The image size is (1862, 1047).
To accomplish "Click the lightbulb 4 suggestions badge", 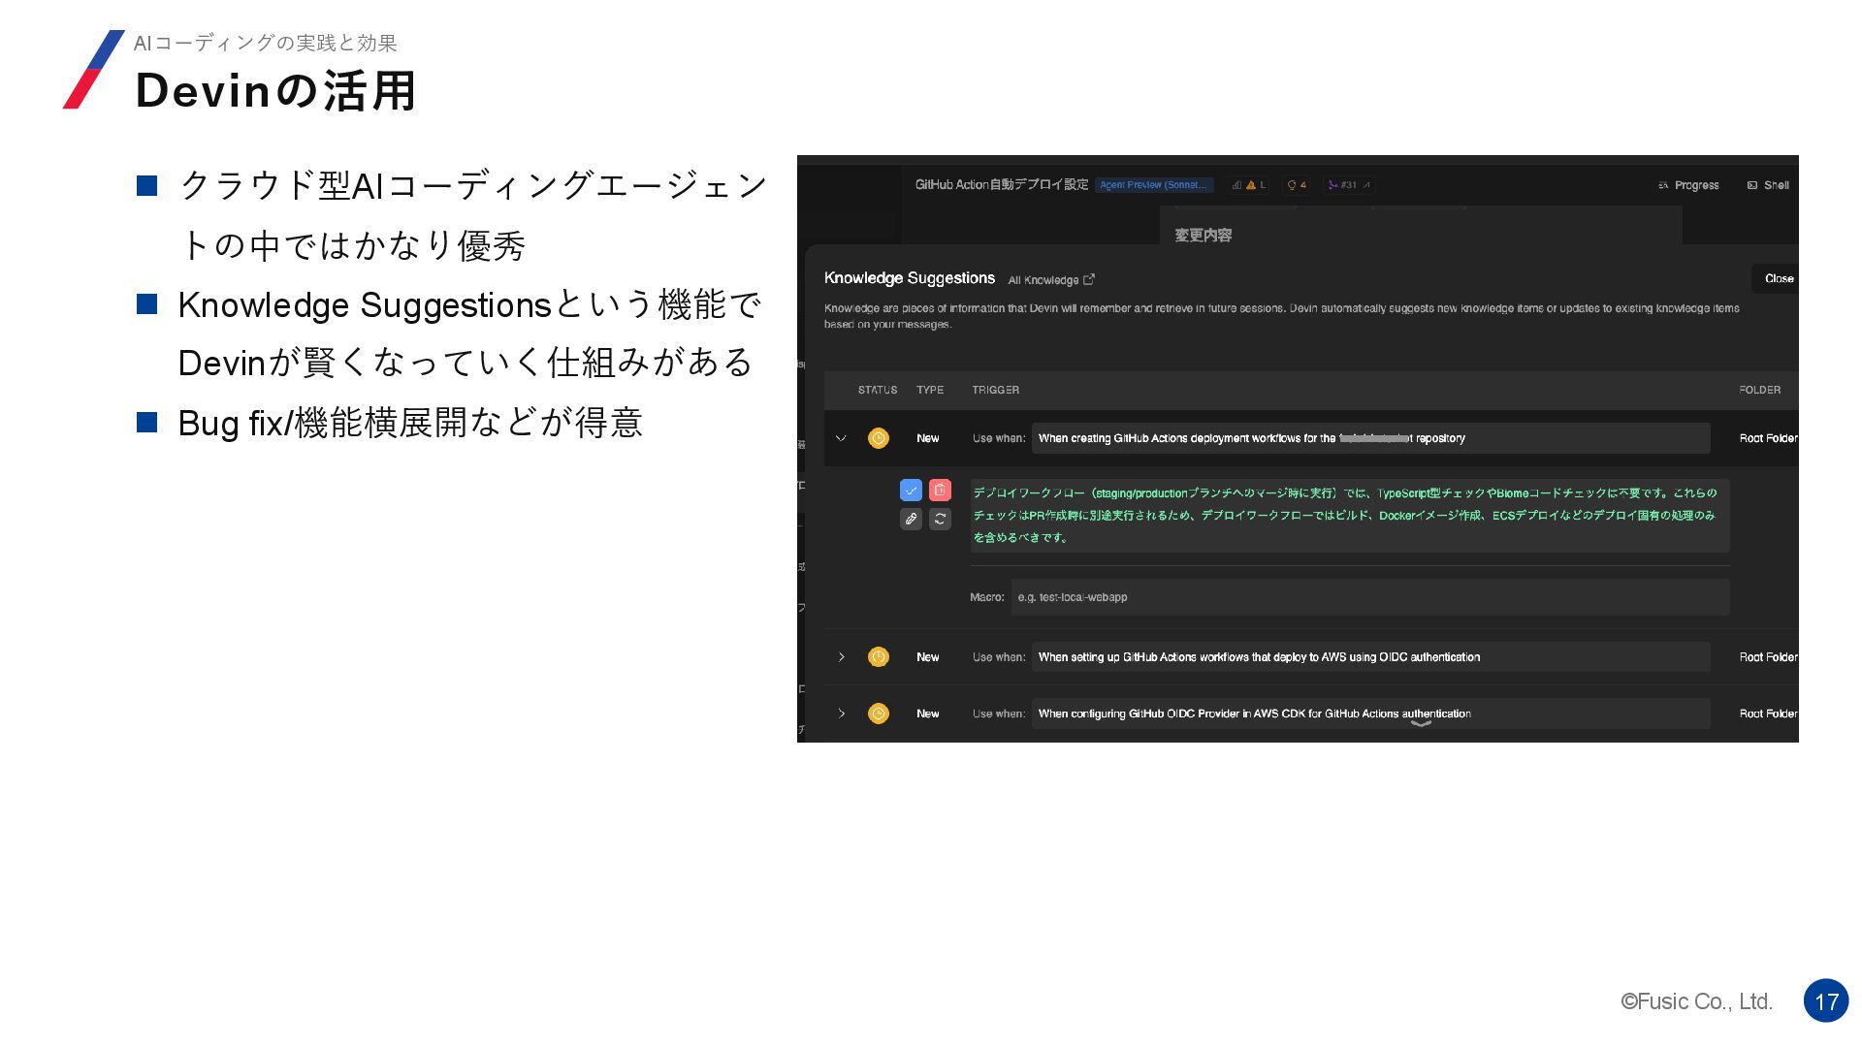I will (1297, 185).
